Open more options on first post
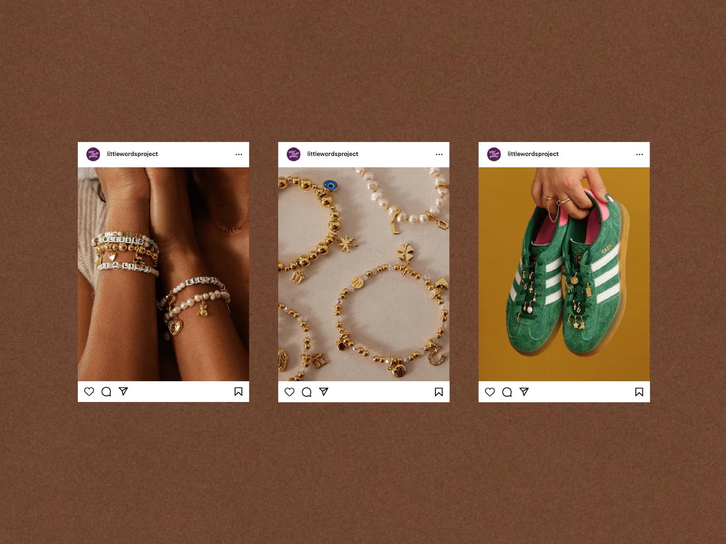726x544 pixels. [239, 154]
